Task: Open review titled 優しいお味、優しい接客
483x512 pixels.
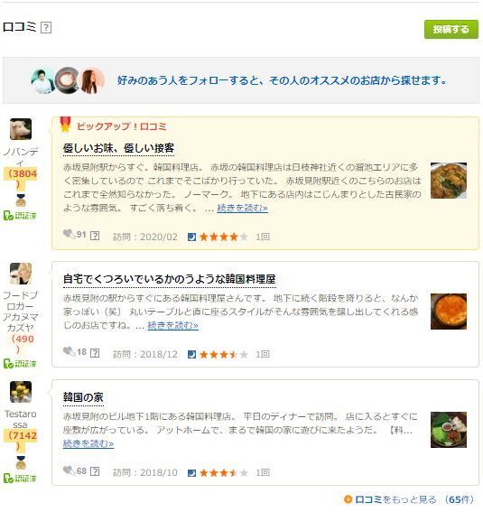Action: (x=118, y=148)
